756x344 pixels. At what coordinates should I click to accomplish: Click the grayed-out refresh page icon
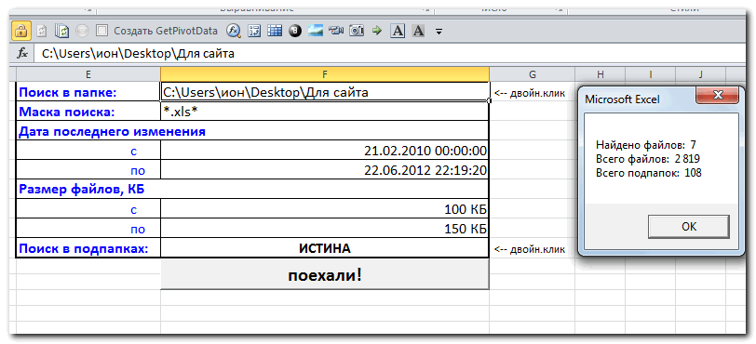click(42, 32)
